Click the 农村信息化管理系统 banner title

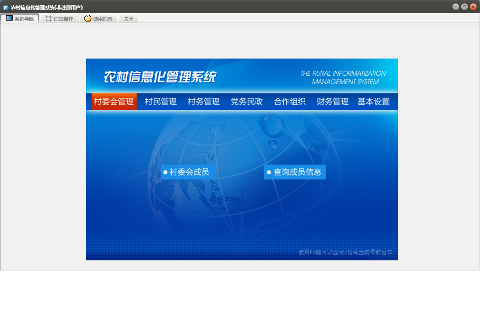[160, 77]
